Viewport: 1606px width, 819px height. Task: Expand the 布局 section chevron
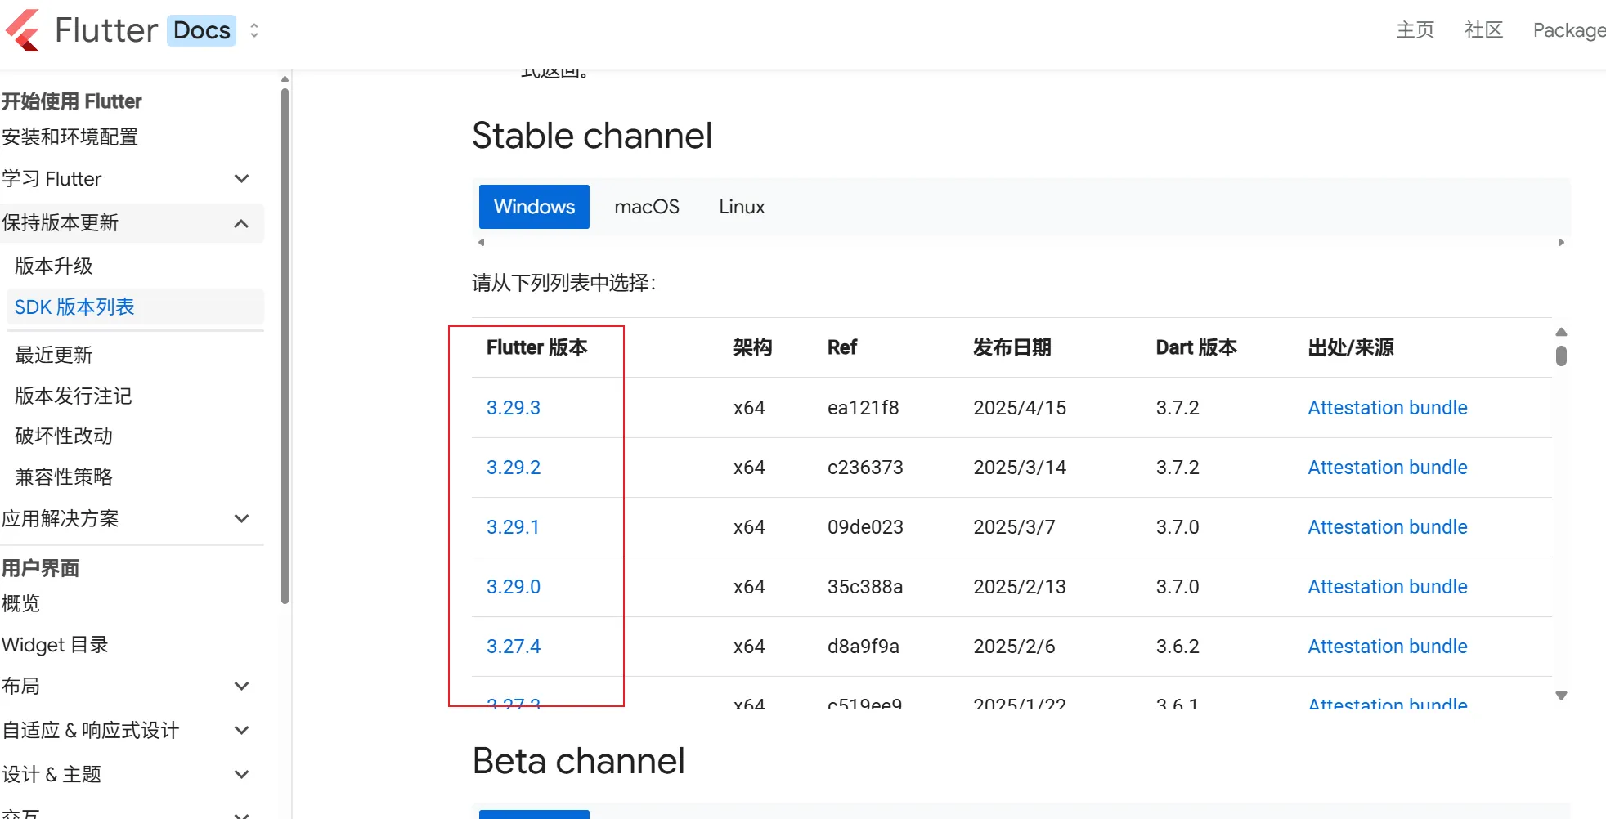pos(241,686)
